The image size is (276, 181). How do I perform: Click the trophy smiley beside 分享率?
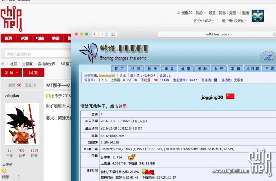click(132, 157)
